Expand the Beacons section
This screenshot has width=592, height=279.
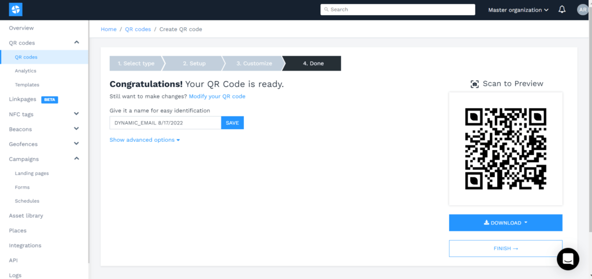(x=77, y=129)
